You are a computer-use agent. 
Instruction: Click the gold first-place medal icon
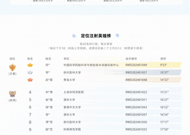[x=30, y=65]
